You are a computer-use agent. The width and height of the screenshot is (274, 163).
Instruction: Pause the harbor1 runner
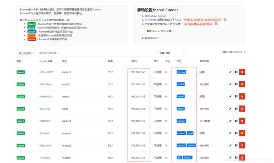(x=236, y=121)
